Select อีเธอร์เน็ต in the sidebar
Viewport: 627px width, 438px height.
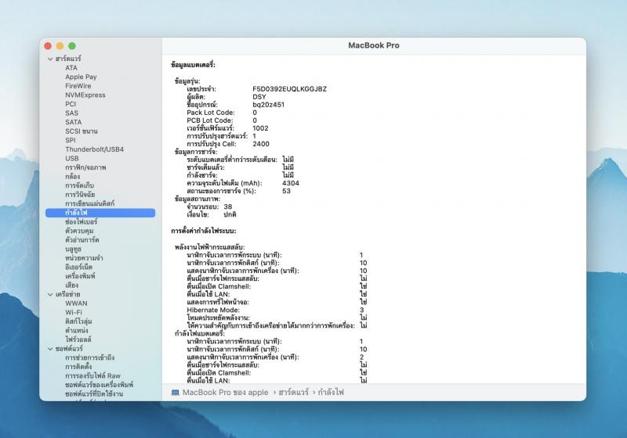(79, 267)
